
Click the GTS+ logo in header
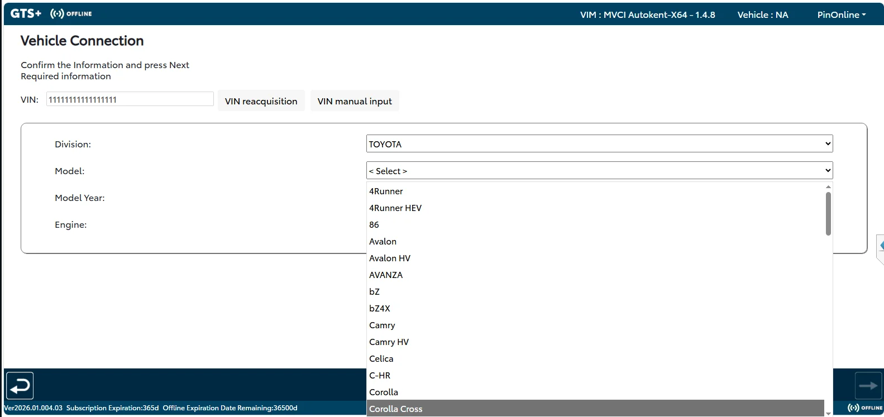point(26,13)
